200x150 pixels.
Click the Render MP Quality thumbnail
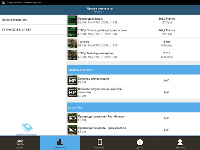(x=72, y=80)
